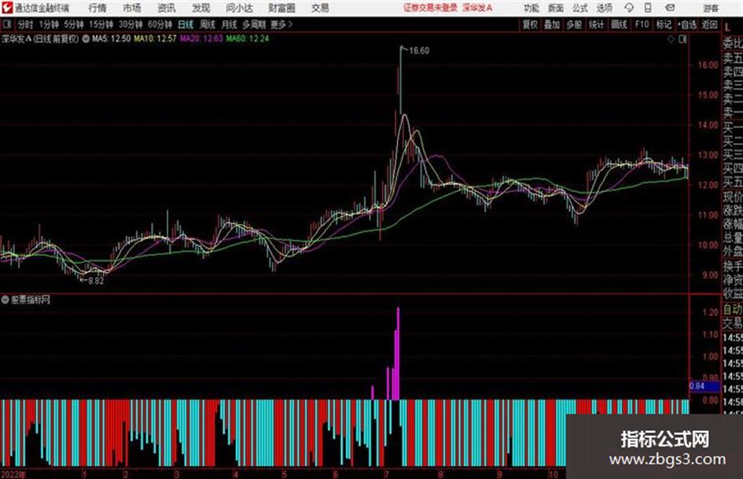Image resolution: width=743 pixels, height=479 pixels.
Task: Click the diamond icon at chart top right
Action: coord(671,39)
